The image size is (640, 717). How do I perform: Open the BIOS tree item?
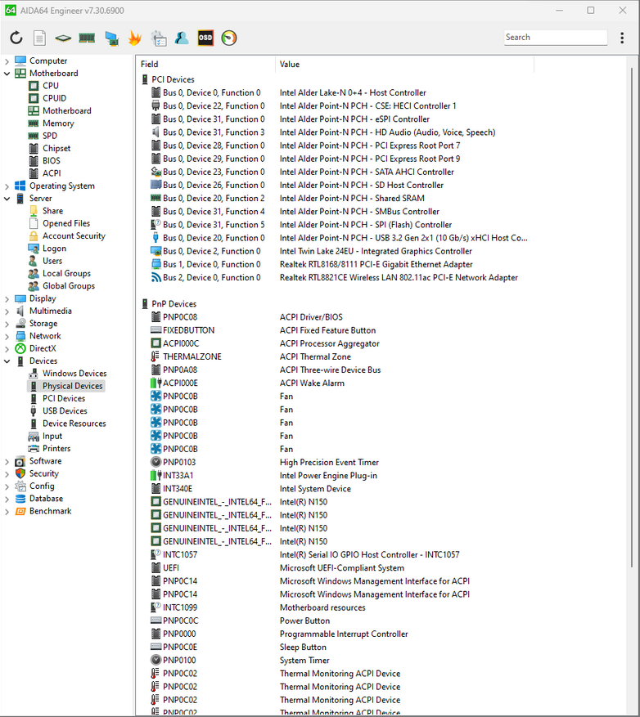click(x=52, y=161)
